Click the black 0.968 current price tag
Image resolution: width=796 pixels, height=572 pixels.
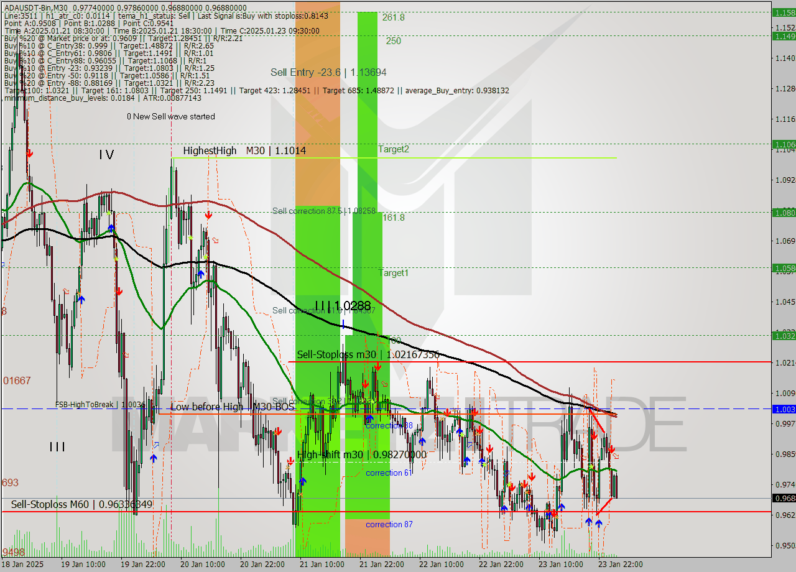(784, 498)
